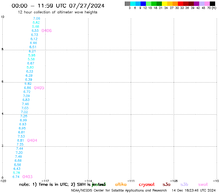Select the cyan 5.98 reading
This screenshot has width=219, height=193.
click(x=32, y=55)
